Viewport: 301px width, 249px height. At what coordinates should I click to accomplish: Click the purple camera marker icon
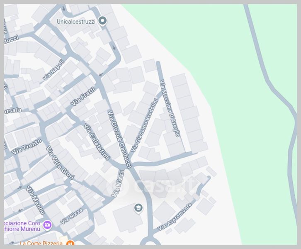point(47,225)
